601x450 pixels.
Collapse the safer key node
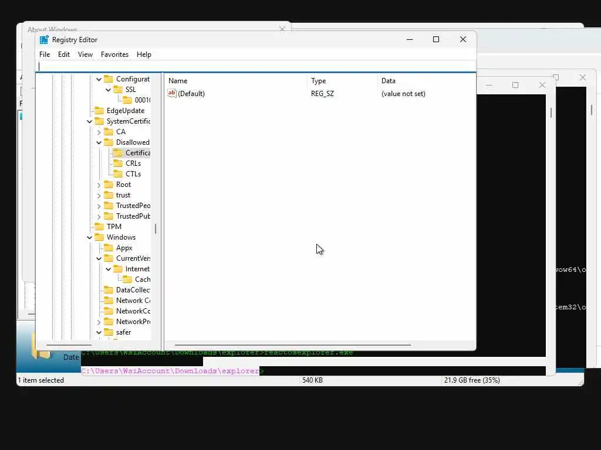coord(99,333)
